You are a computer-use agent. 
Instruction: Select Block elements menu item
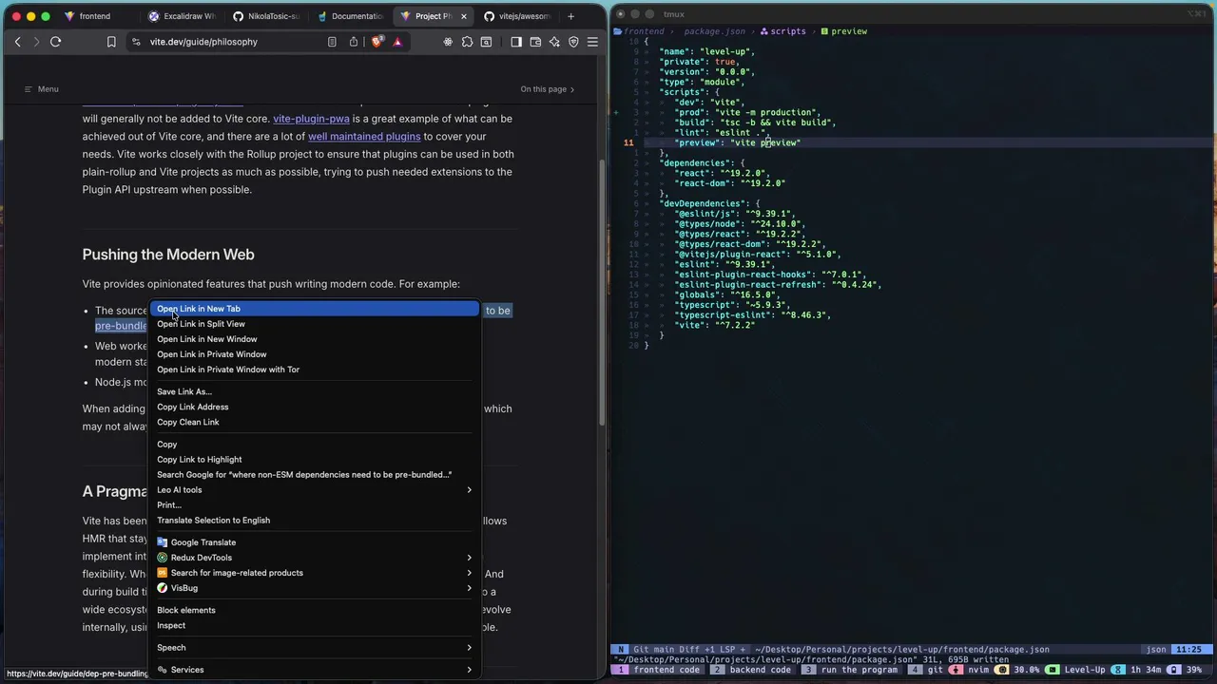pyautogui.click(x=316, y=610)
